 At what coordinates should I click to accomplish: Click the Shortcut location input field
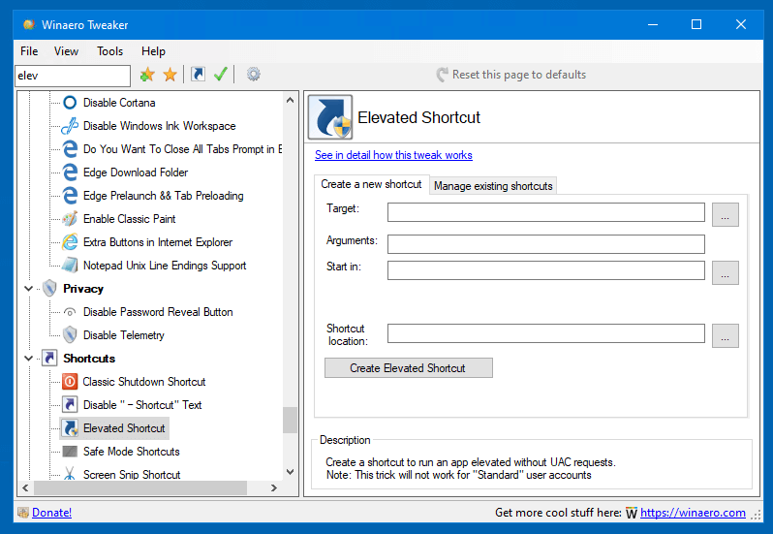coord(545,333)
